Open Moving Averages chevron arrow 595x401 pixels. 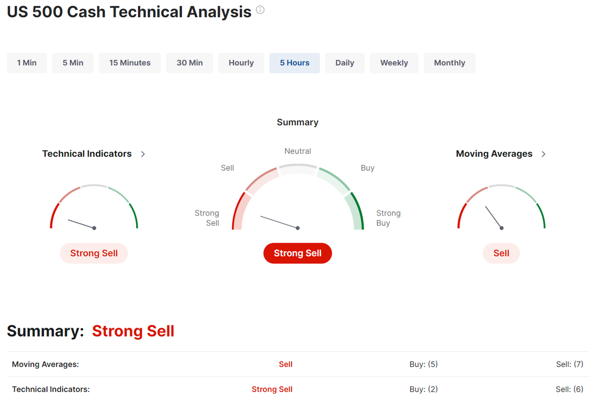[544, 154]
